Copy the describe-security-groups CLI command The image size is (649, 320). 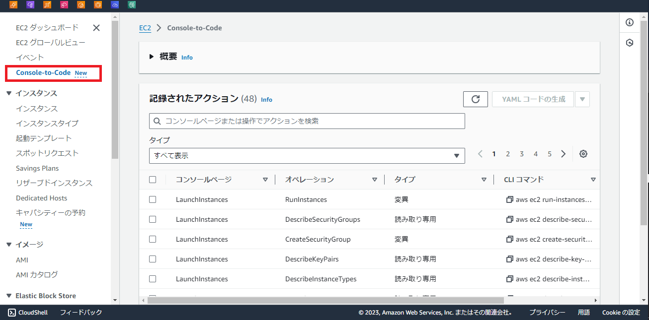(x=509, y=219)
